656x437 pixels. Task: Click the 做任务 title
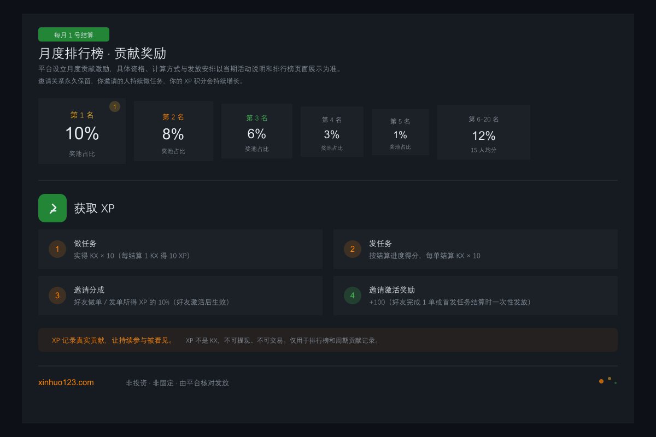point(85,244)
